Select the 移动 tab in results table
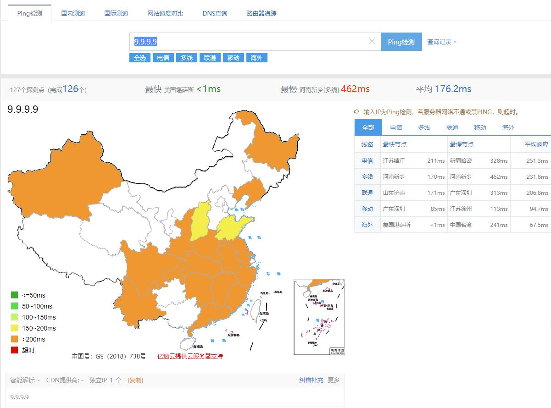 pos(480,127)
